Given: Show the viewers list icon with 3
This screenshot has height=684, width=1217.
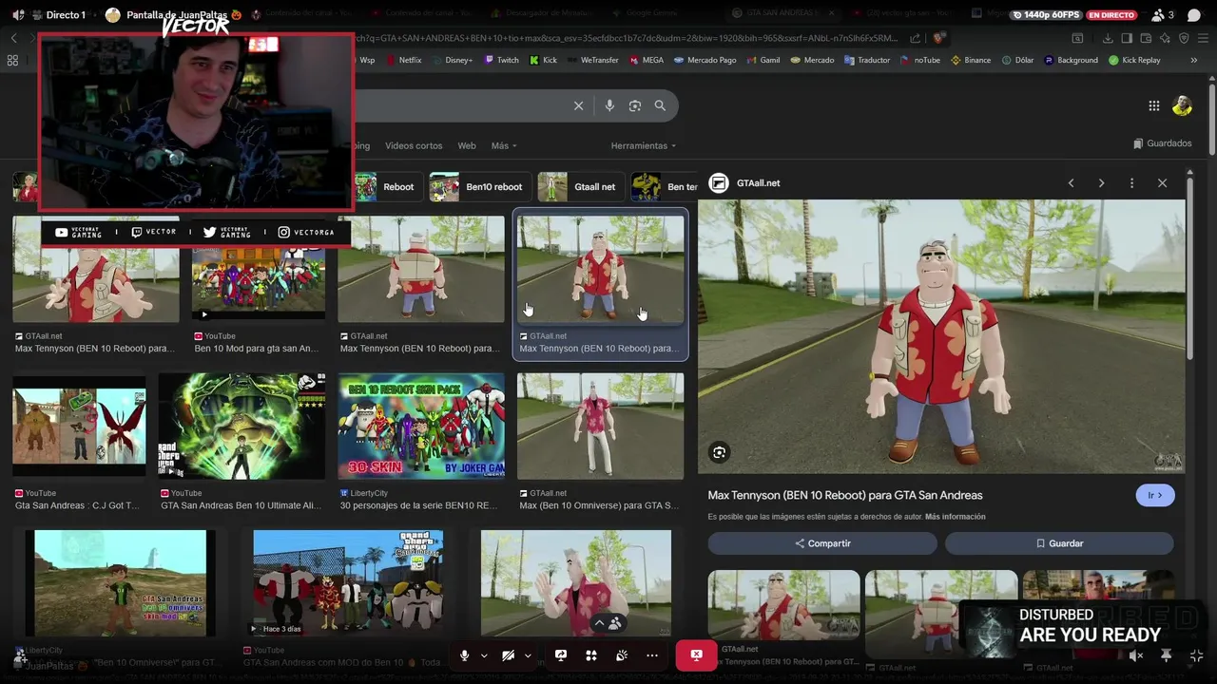Looking at the screenshot, I should [1163, 15].
